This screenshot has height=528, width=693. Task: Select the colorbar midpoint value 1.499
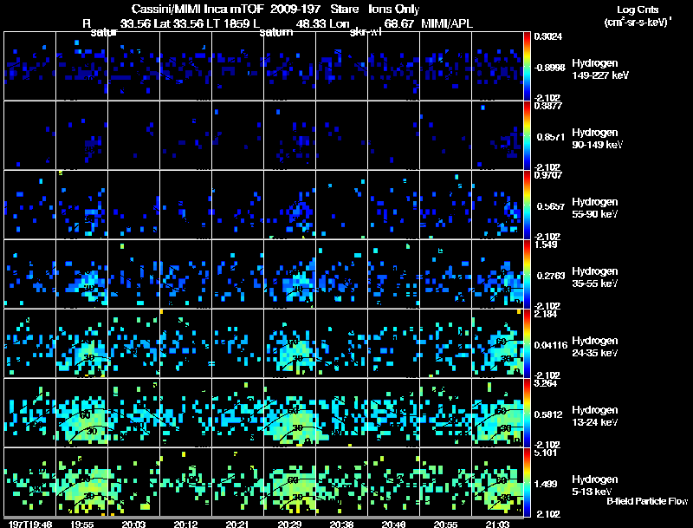(x=546, y=485)
